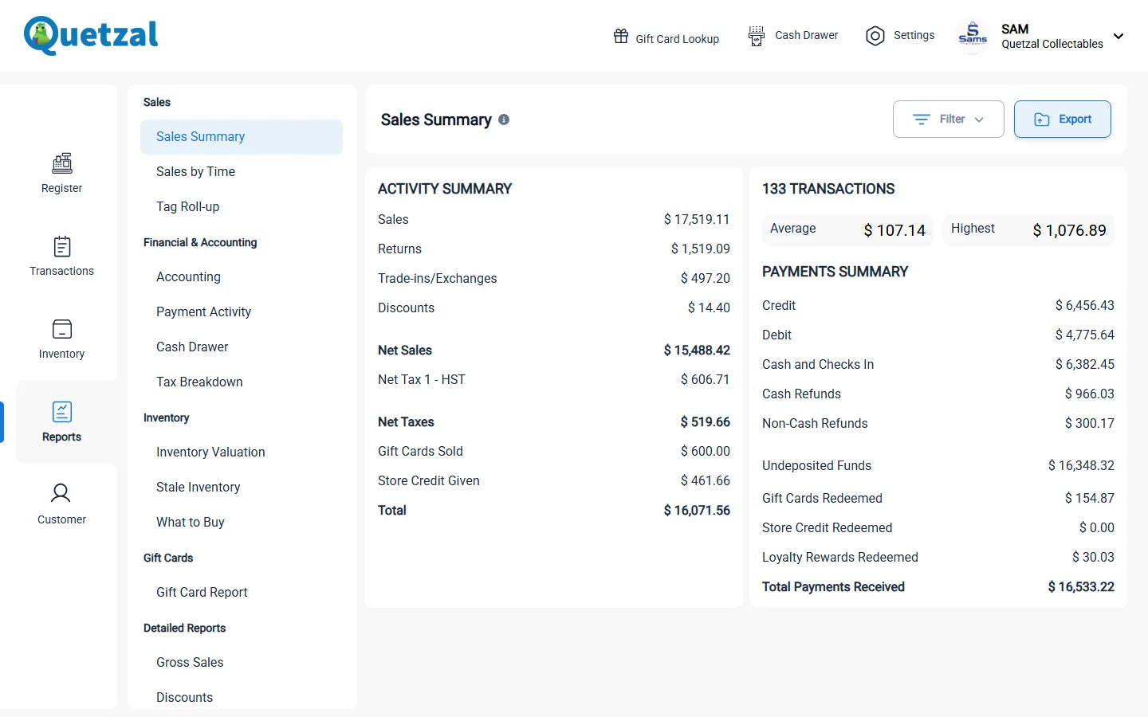This screenshot has width=1148, height=717.
Task: Click the Cash Drawer icon in header
Action: (756, 36)
